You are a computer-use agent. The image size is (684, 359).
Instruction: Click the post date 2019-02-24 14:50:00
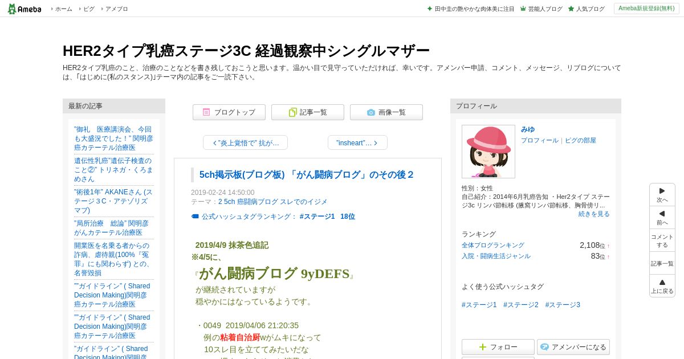223,193
